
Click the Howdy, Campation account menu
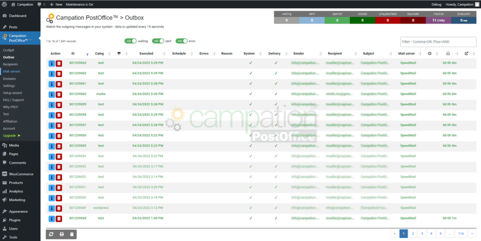tap(462, 4)
